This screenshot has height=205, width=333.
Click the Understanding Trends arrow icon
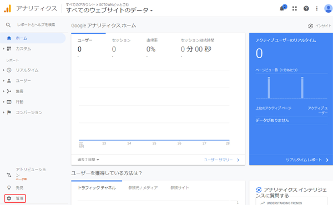pyautogui.click(x=263, y=203)
